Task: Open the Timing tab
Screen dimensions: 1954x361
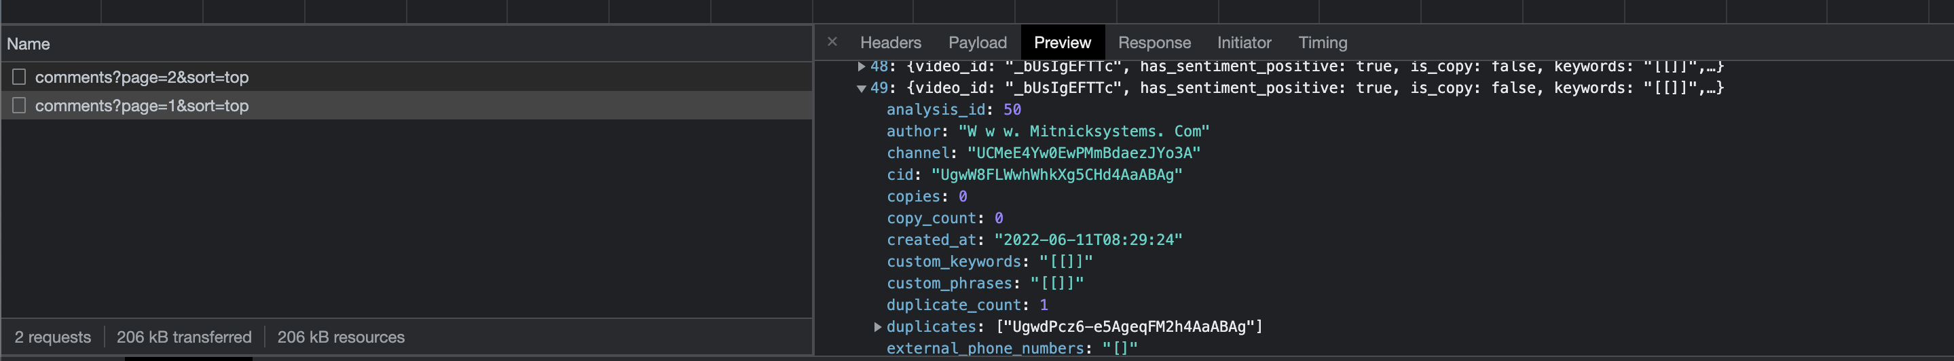Action: 1322,43
